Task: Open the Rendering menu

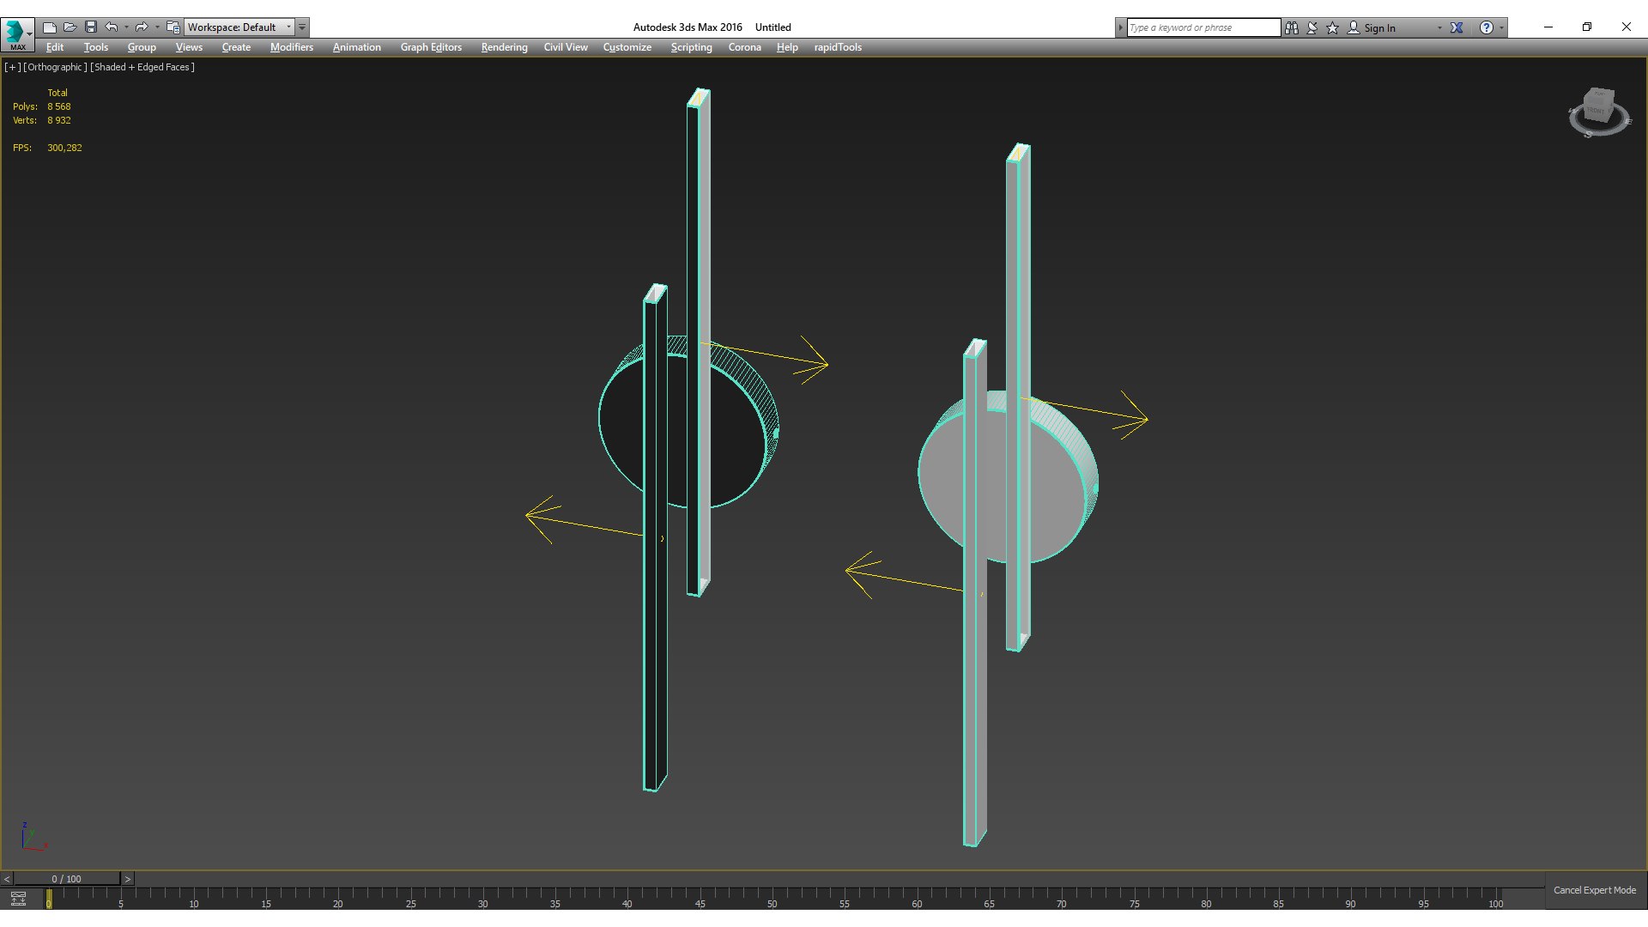Action: point(504,47)
